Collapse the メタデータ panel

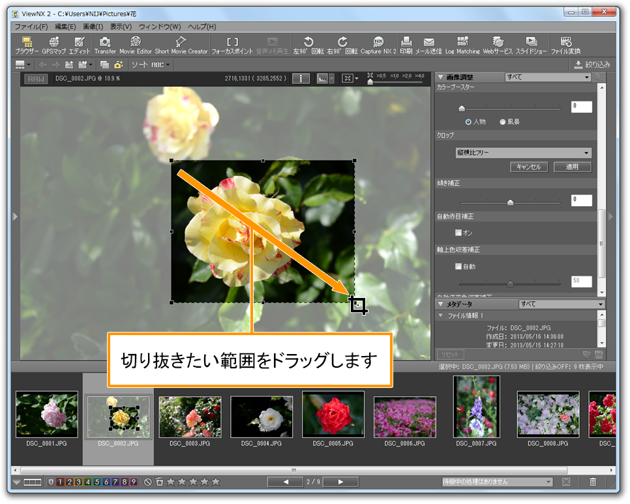tap(440, 304)
